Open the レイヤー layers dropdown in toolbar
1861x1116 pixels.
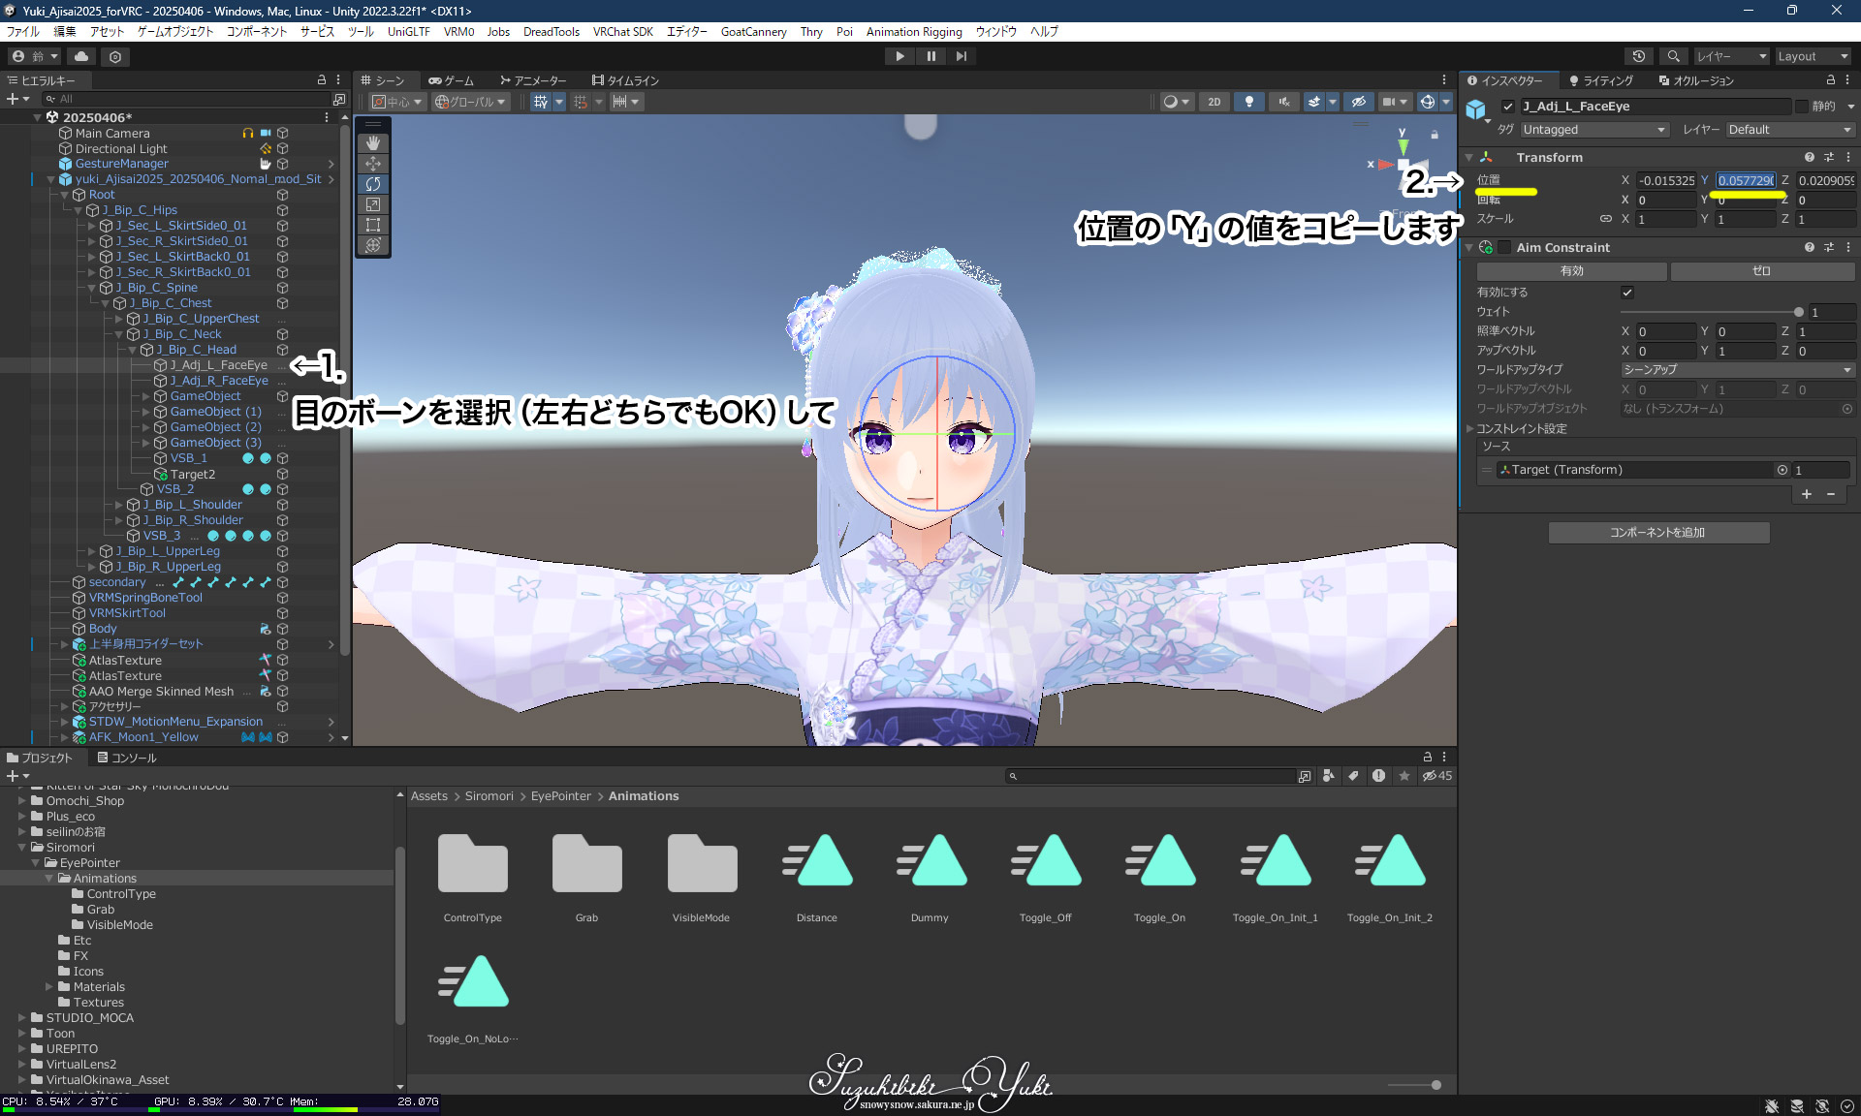tap(1732, 56)
